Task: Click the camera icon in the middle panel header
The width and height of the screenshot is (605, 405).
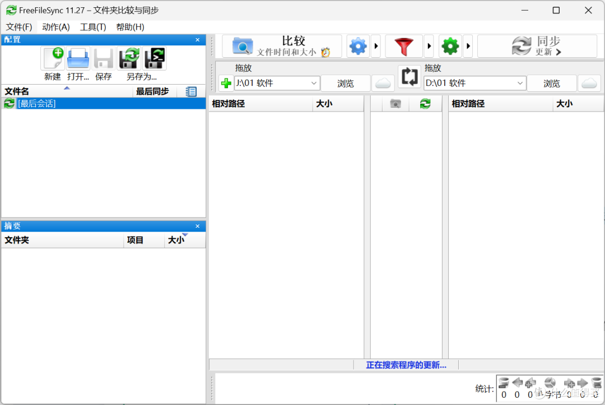Action: (396, 103)
